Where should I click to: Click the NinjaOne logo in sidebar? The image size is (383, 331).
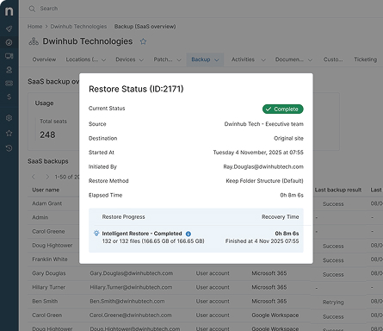(x=9, y=11)
